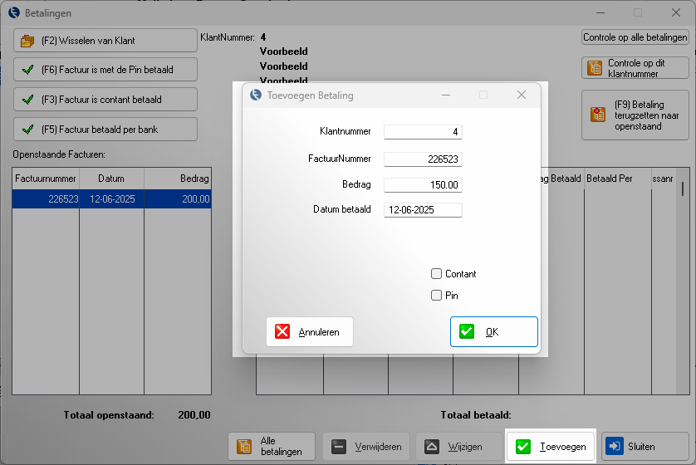
Task: Mark invoice paid in cash (F3)
Action: [105, 100]
